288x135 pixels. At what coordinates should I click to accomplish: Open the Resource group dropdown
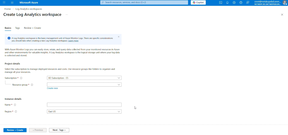[x=84, y=85]
